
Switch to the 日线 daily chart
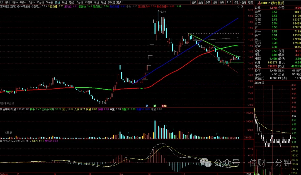(x=57, y=3)
